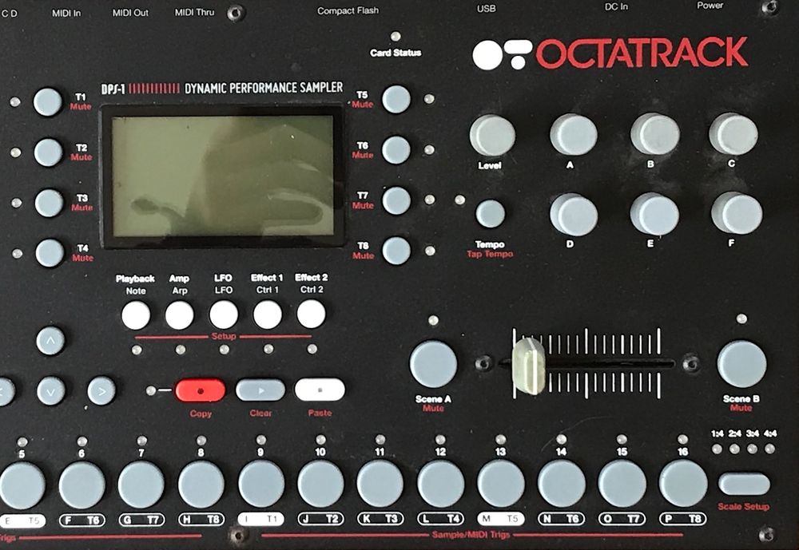Open the Effect 2 page
Screen dimensions: 799x550
point(312,314)
